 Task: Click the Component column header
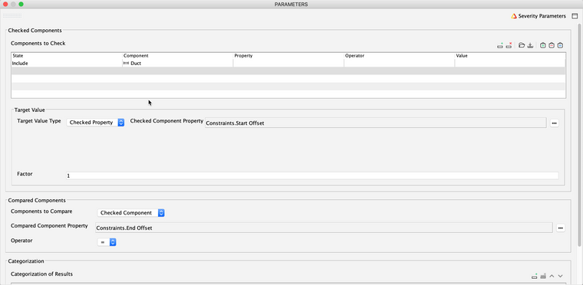coord(178,56)
